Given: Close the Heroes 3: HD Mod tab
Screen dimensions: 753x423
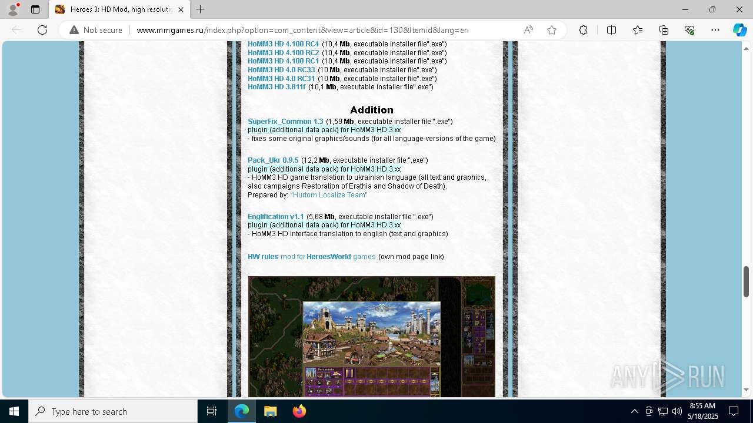Looking at the screenshot, I should coord(181,9).
